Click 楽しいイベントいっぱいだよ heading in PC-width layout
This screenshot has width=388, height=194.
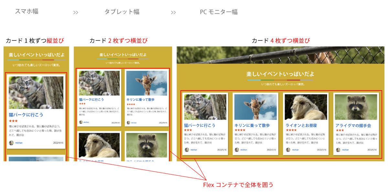point(280,74)
